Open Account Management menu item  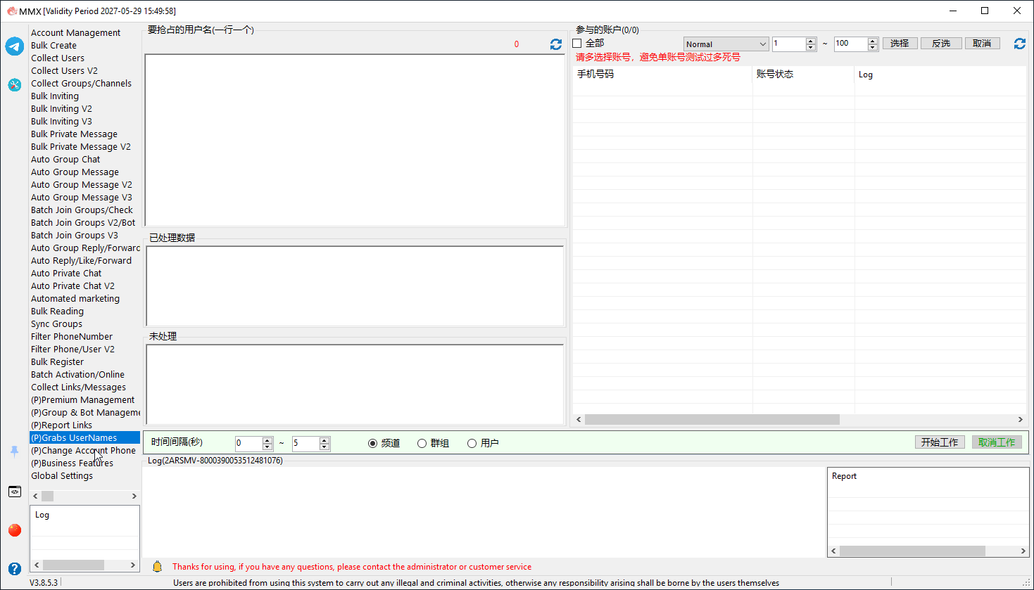[75, 33]
